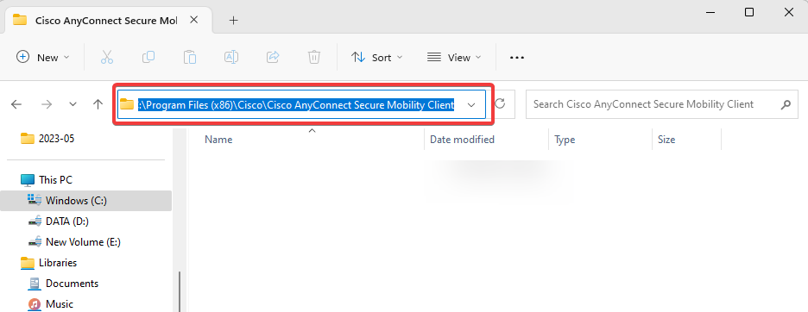Open the New item dropdown
Viewport: 808px width, 312px height.
pos(43,57)
